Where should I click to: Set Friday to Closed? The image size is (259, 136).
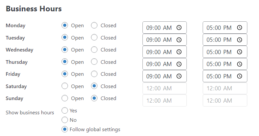click(x=94, y=74)
